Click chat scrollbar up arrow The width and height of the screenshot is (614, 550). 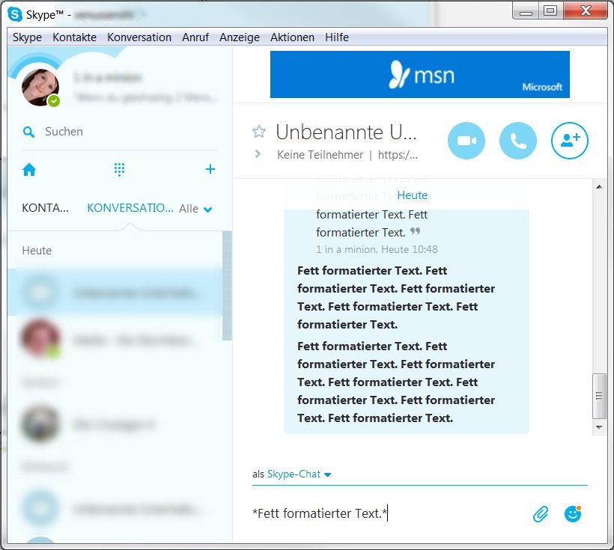599,187
